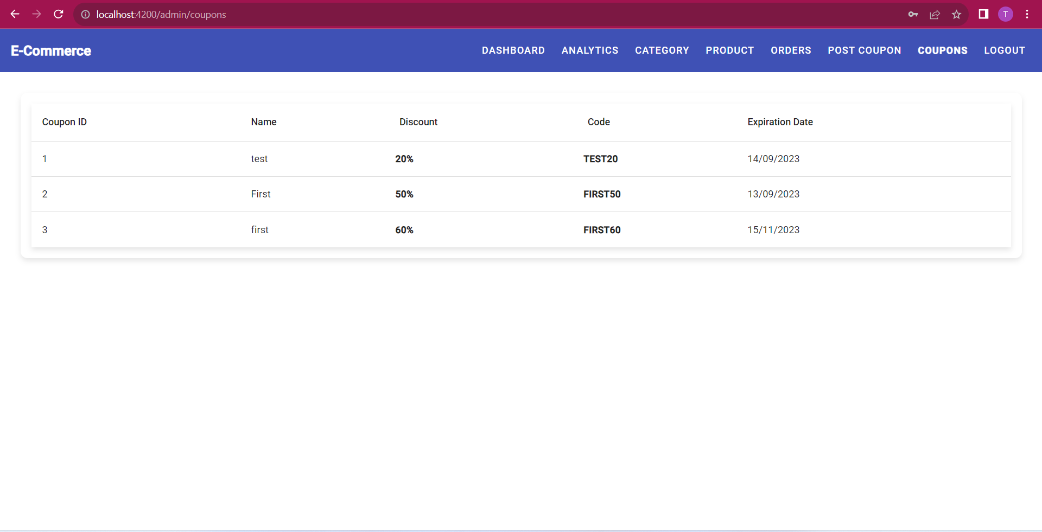Go to the Category page
Image resolution: width=1042 pixels, height=532 pixels.
662,50
